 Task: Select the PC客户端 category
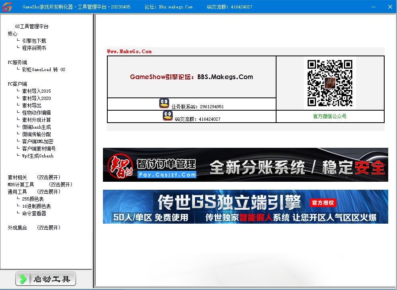coord(17,84)
